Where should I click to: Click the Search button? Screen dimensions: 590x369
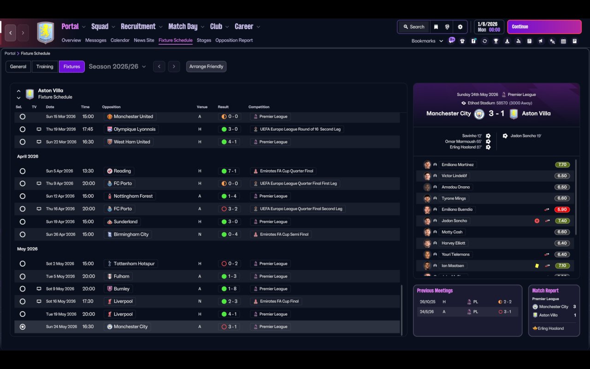413,27
